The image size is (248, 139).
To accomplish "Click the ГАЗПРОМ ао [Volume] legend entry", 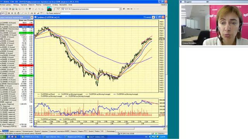I will click(x=47, y=119).
